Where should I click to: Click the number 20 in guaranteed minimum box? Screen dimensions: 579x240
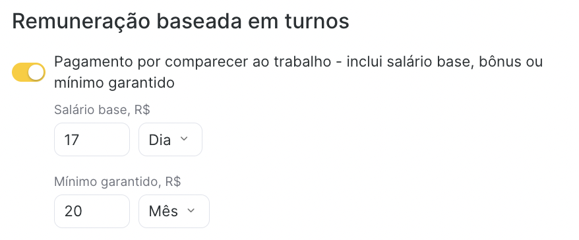pyautogui.click(x=73, y=212)
